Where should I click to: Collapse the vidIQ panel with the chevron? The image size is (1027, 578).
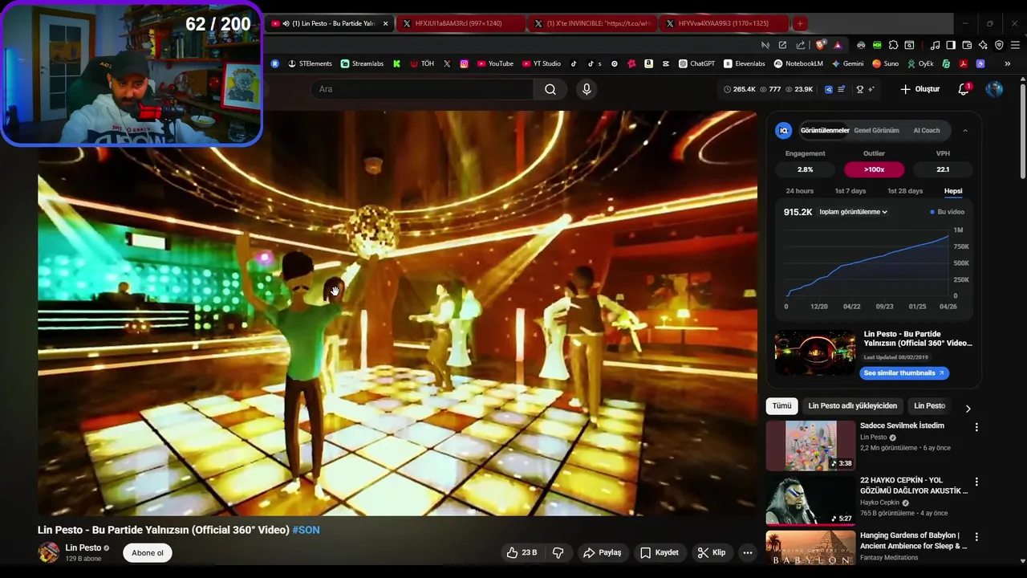coord(965,130)
